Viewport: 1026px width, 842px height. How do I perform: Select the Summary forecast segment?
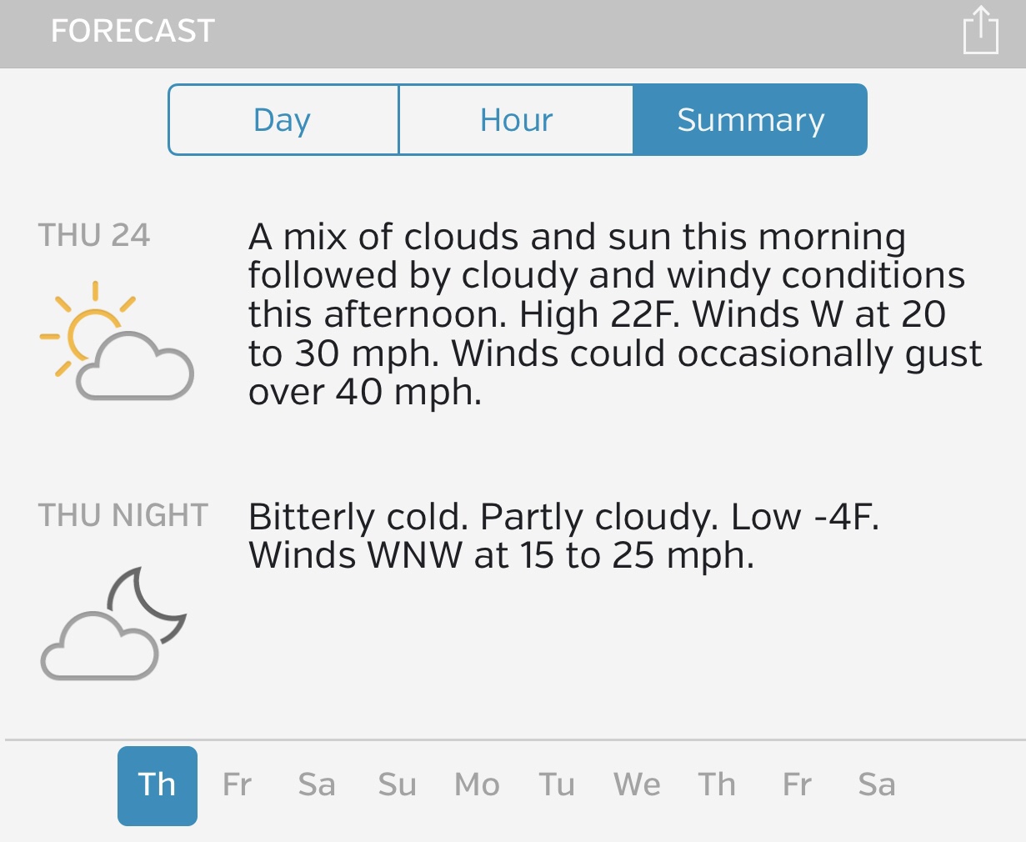click(x=750, y=120)
